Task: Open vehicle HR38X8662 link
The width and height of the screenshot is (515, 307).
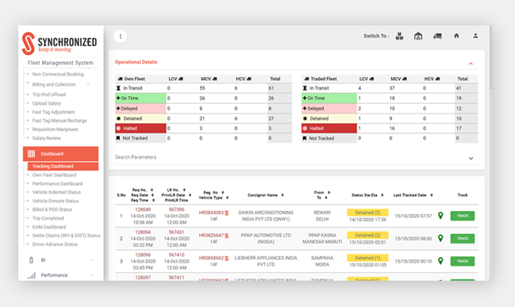Action: pos(211,258)
